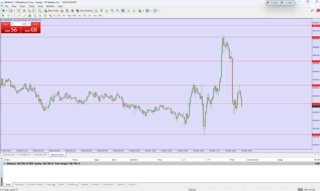Screen dimensions: 320x191
Task: Open the Periods clock dropdown
Action: (148, 11)
